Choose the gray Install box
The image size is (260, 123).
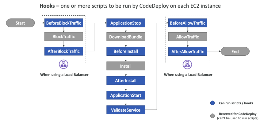point(126,66)
